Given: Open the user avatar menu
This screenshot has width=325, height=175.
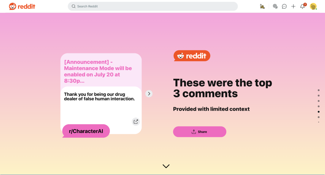Looking at the screenshot, I should (313, 6).
